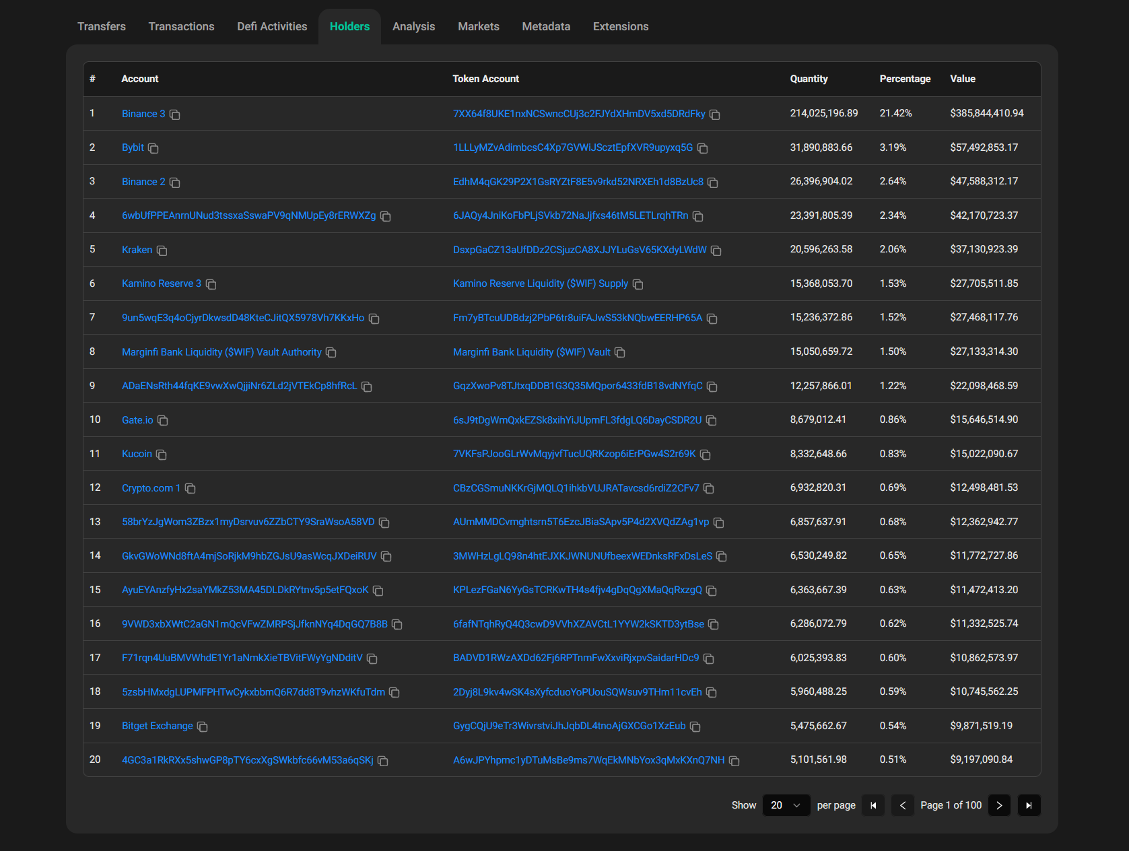Image resolution: width=1129 pixels, height=851 pixels.
Task: Switch to the Metadata tab
Action: click(546, 26)
